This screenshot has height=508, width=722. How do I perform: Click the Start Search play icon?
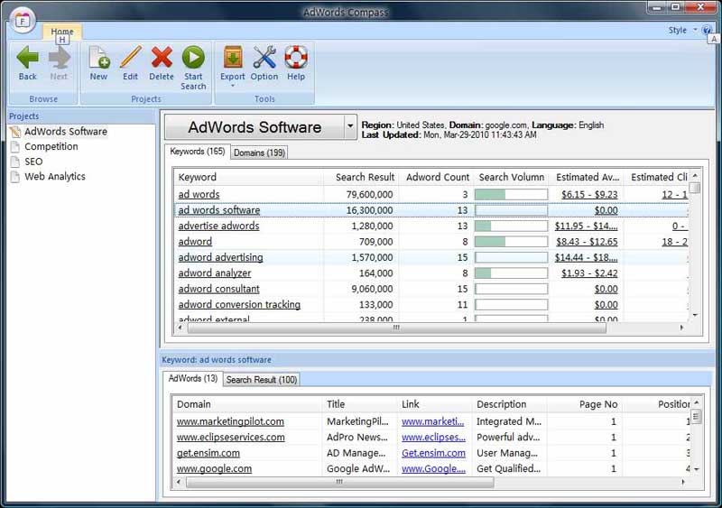point(193,58)
